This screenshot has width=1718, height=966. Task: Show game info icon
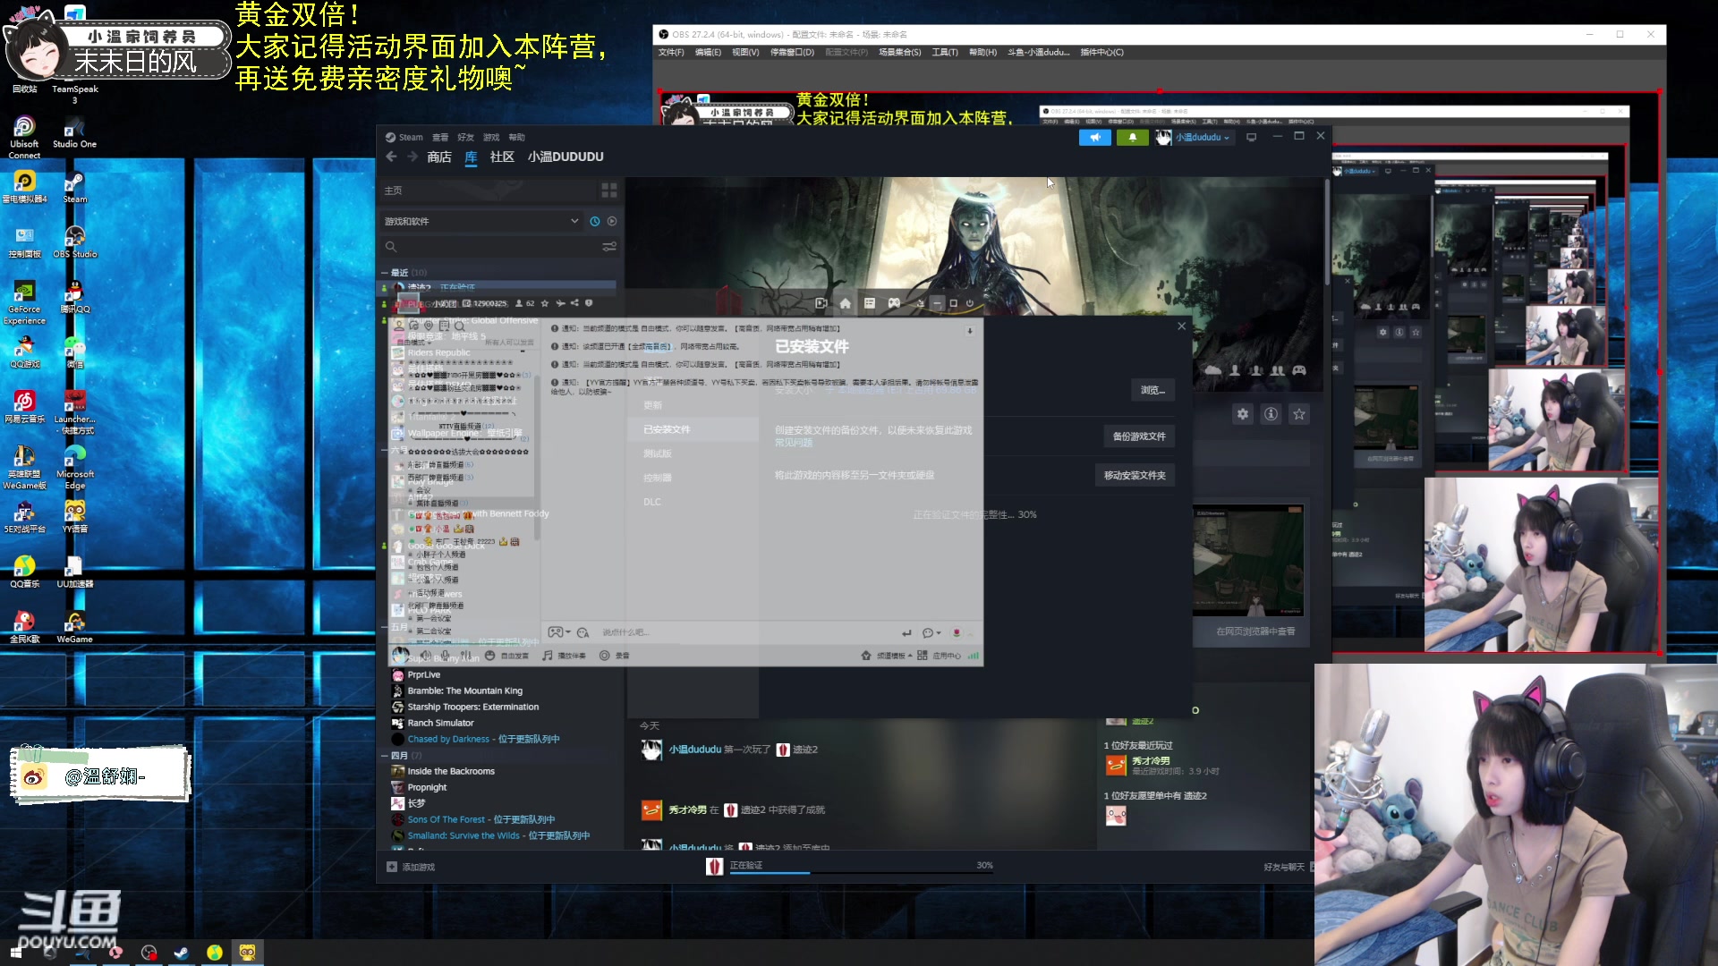[x=1271, y=414]
